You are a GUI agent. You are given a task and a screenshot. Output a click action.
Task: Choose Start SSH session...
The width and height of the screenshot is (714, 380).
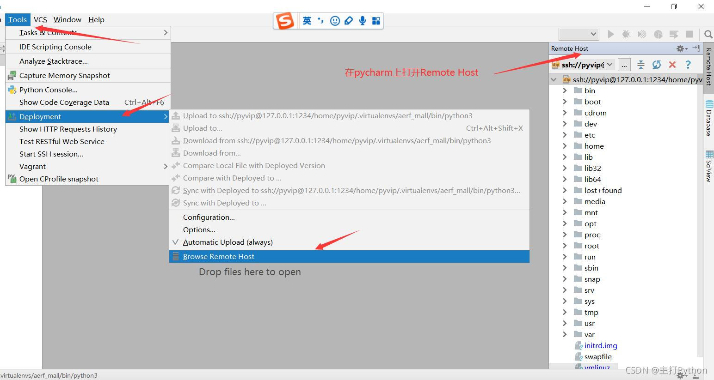click(88, 154)
